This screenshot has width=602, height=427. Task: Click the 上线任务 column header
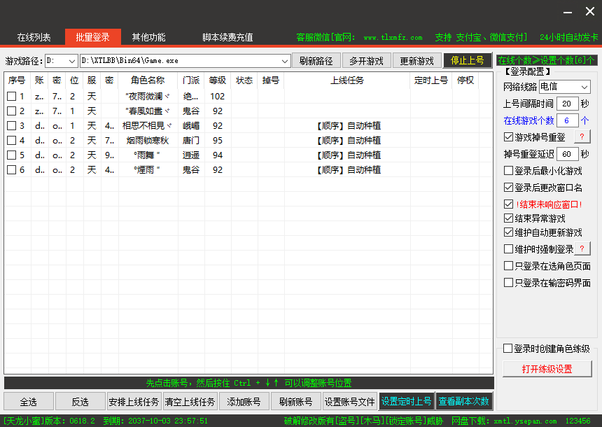coord(347,80)
